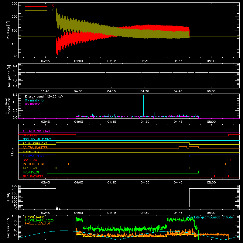Click the red X legend line in Pointing plot
Image resolution: width=243 pixels, height=243 pixels.
tap(36, 6)
